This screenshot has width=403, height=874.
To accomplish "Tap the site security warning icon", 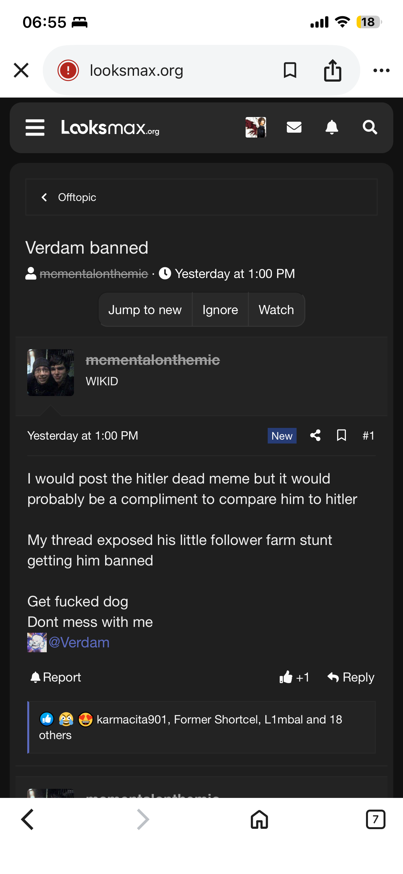I will (x=68, y=71).
